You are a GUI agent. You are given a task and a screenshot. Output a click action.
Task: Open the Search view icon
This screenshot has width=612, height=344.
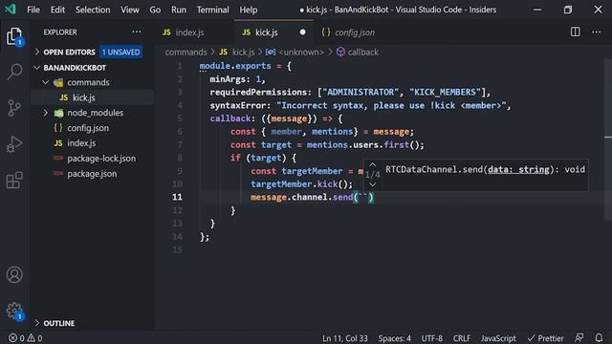14,72
